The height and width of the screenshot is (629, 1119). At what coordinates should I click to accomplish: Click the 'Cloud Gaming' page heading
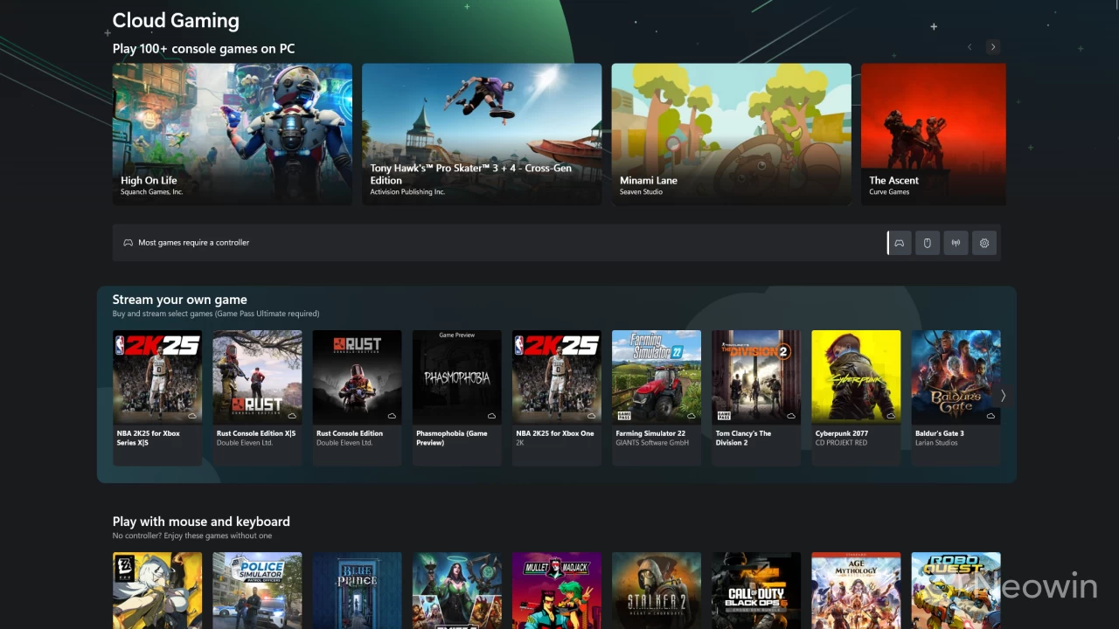pos(176,20)
